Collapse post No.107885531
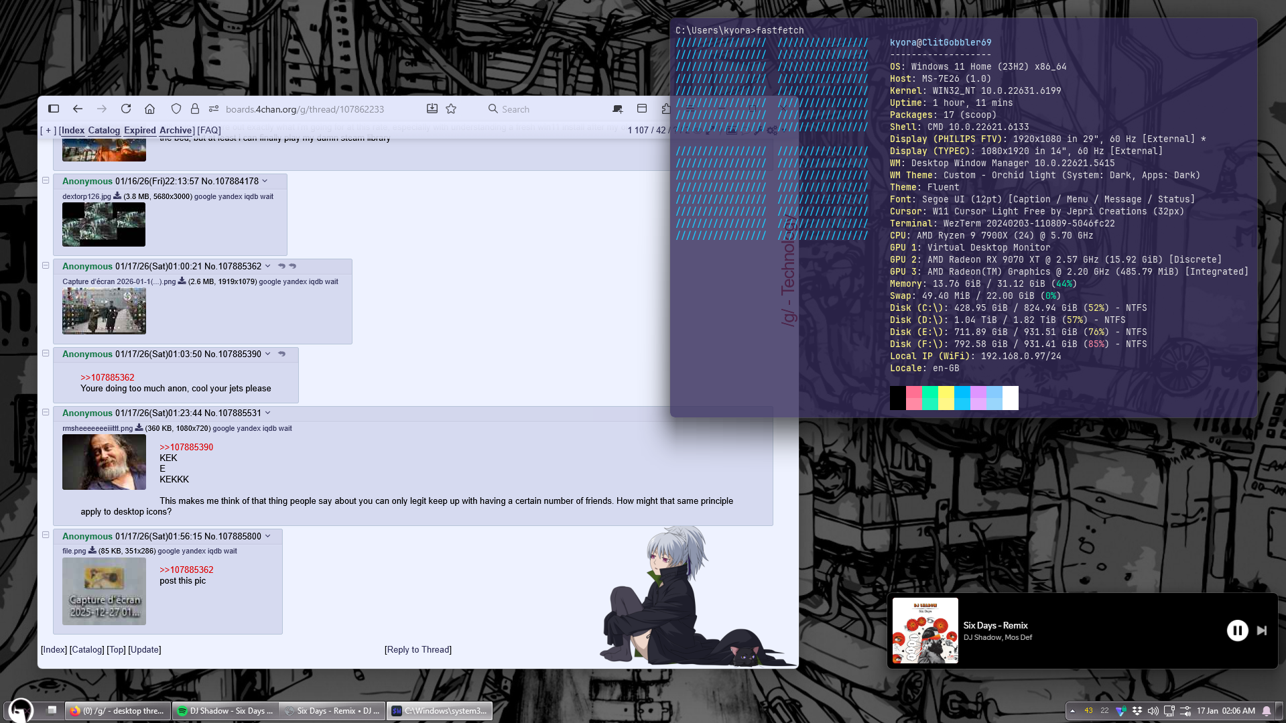Screen dimensions: 1286x723 point(46,412)
